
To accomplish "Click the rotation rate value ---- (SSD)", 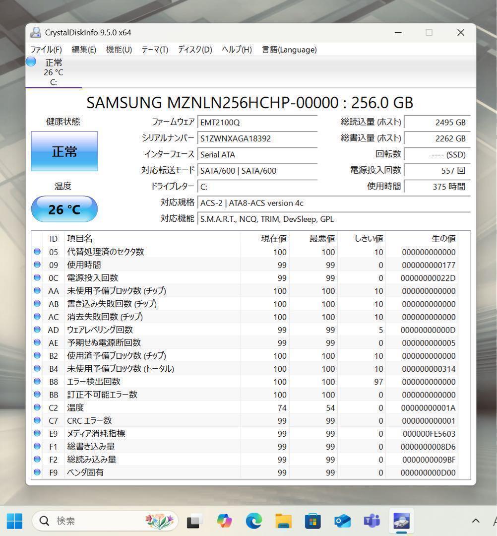I will click(437, 154).
